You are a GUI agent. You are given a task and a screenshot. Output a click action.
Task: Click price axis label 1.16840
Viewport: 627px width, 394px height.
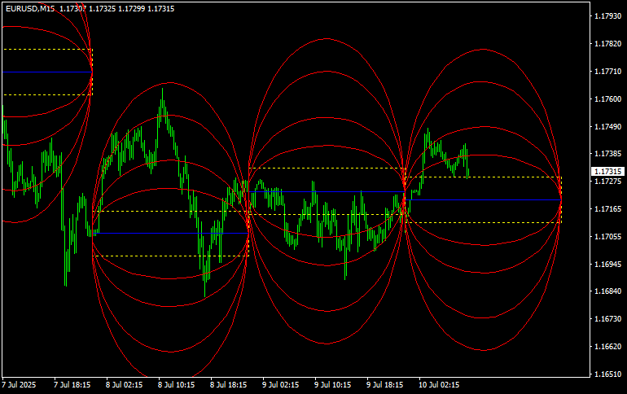click(x=607, y=291)
